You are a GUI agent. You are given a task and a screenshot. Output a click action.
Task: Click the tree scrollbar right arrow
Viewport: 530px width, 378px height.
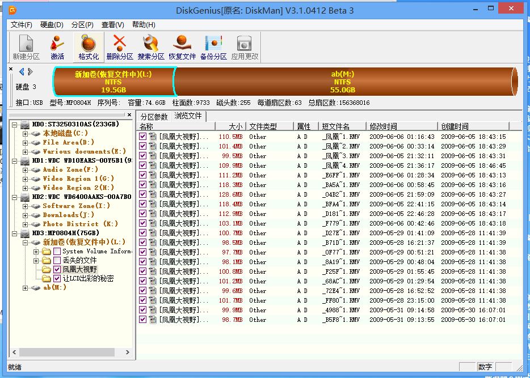click(128, 352)
